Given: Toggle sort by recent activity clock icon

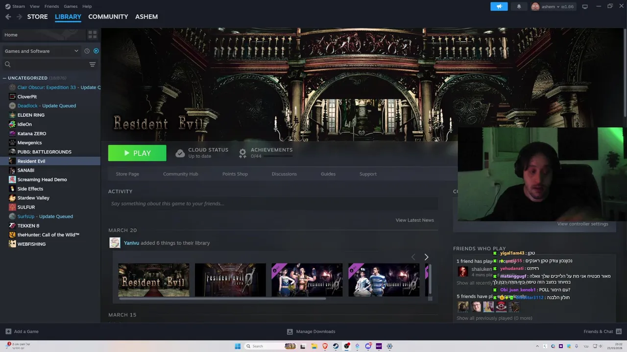Looking at the screenshot, I should 87,51.
